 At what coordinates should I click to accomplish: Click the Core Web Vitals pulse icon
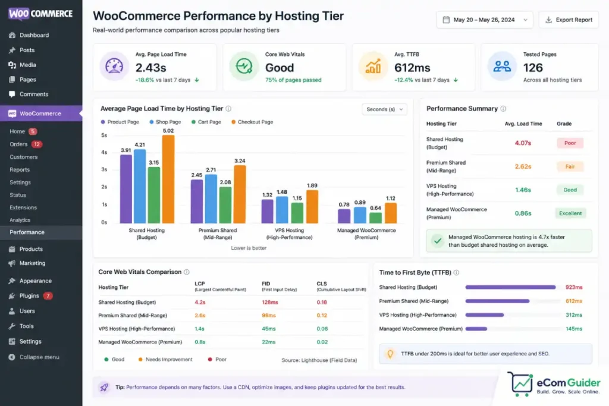244,67
